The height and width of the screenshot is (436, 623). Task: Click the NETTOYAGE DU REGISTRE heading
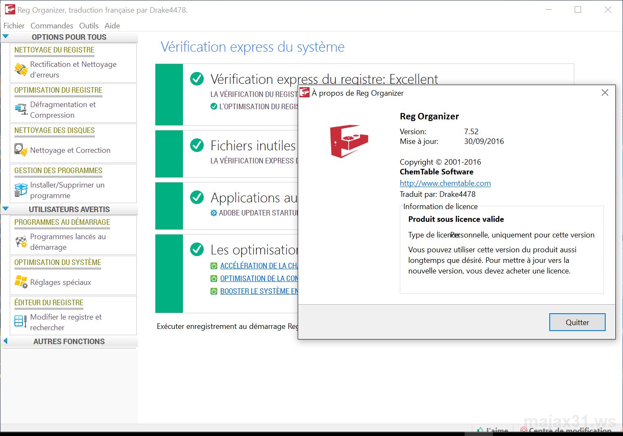54,50
